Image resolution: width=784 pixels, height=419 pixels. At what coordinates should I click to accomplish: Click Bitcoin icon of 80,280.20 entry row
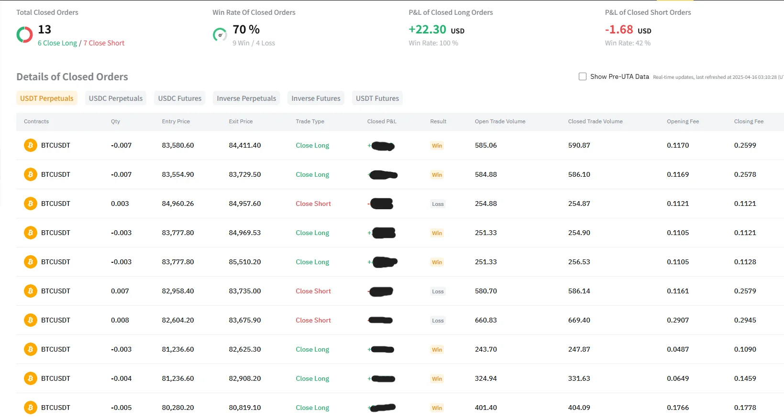pos(31,408)
